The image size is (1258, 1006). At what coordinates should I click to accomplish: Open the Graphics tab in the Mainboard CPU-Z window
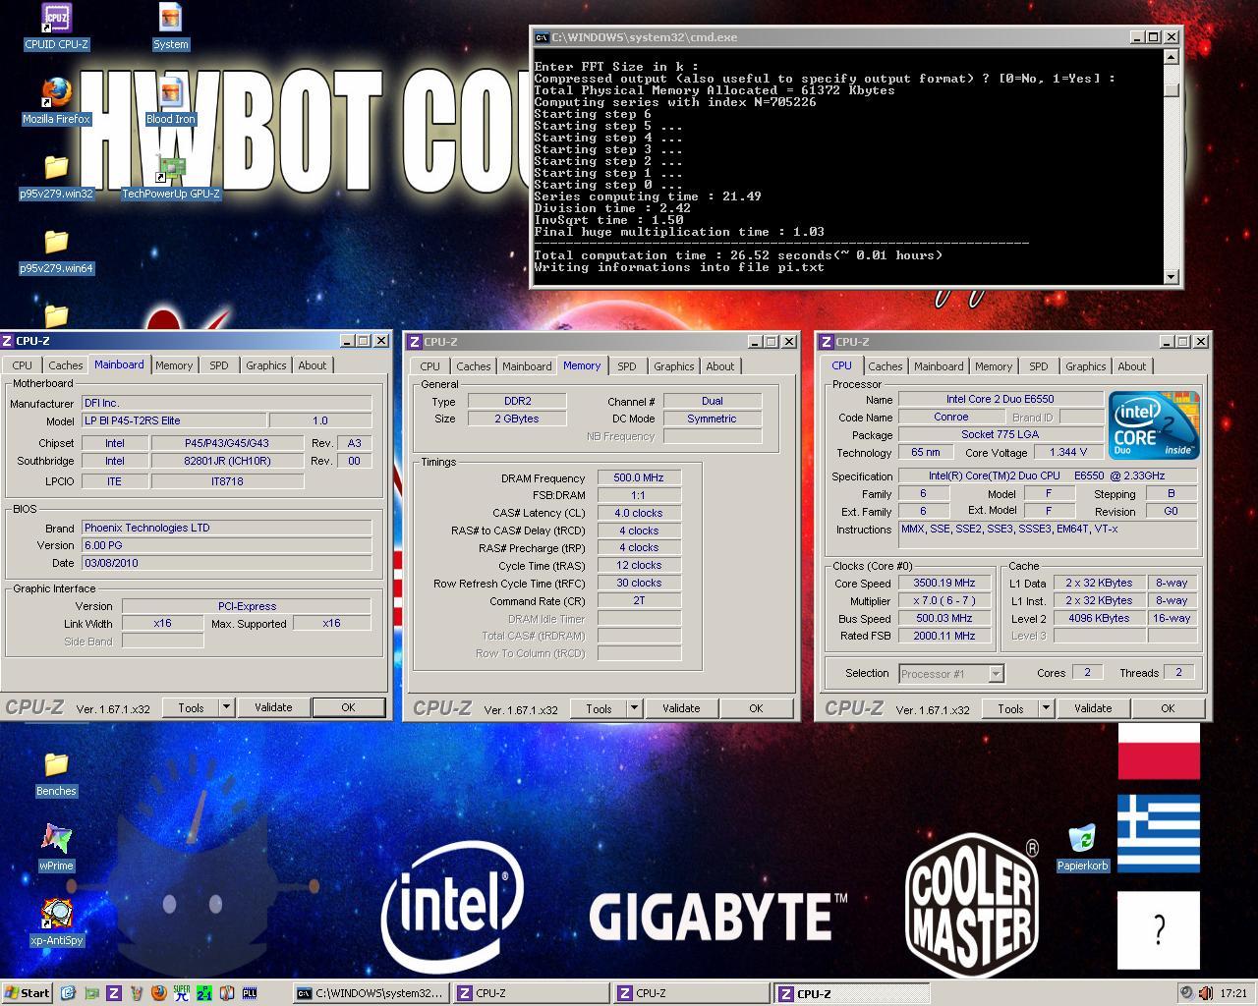[x=266, y=365]
